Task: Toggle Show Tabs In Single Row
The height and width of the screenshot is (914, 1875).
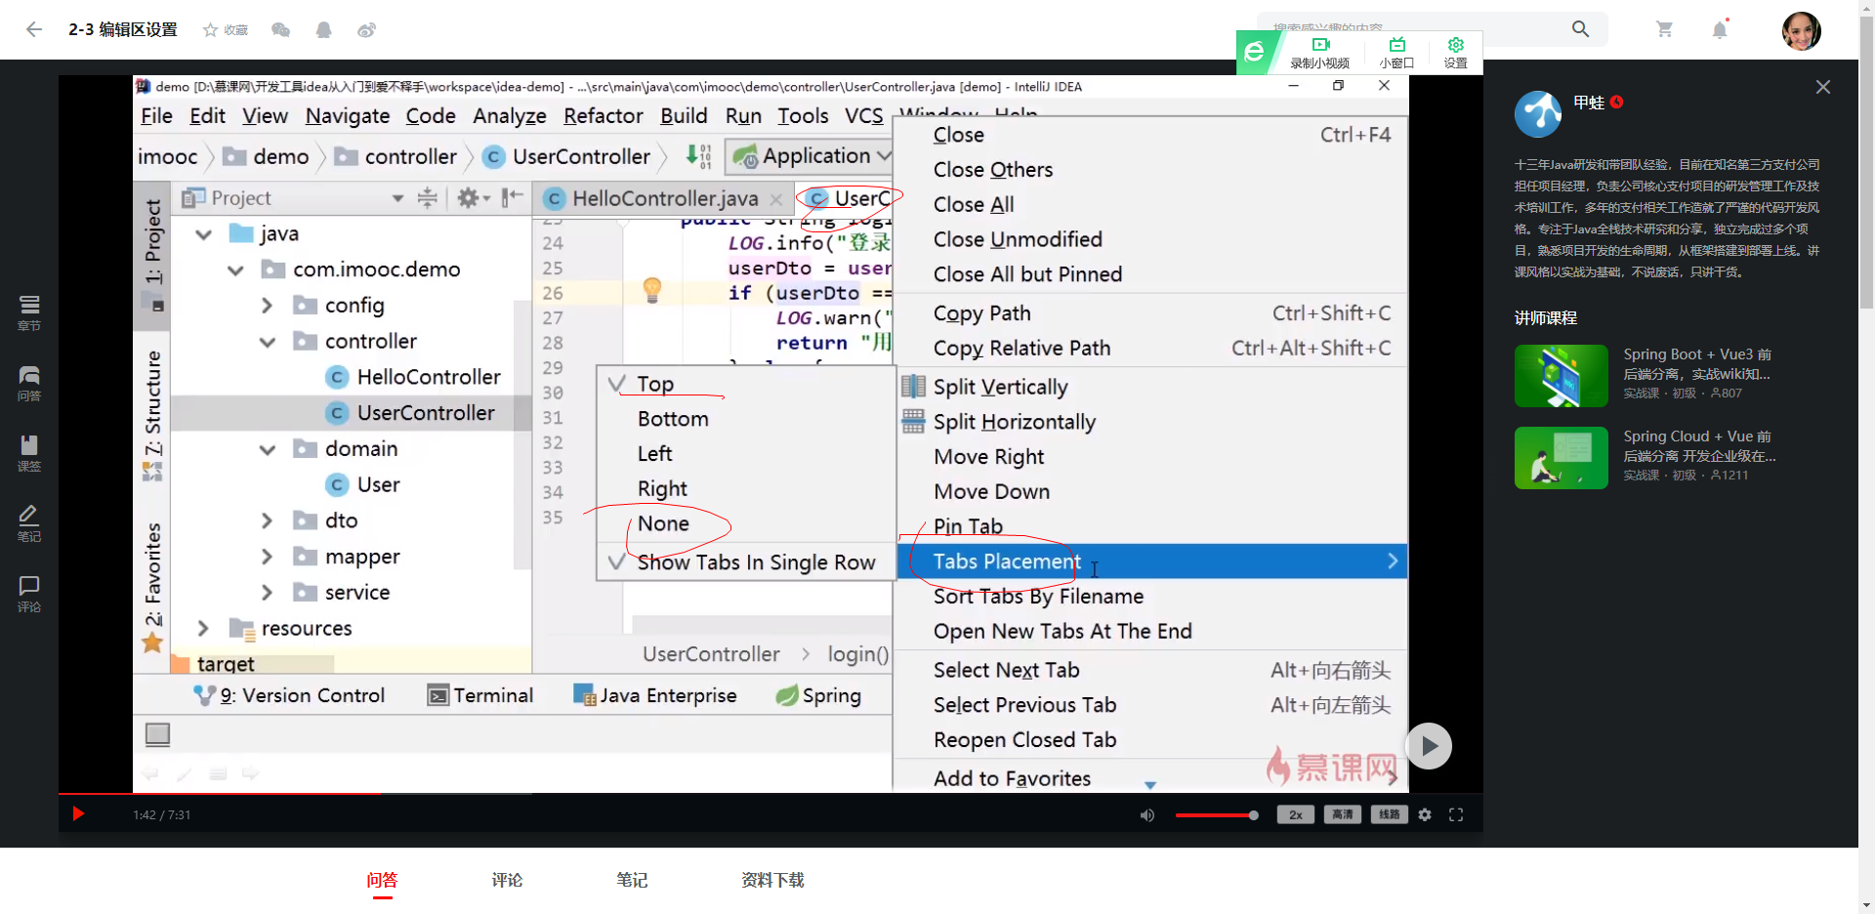Action: point(746,562)
